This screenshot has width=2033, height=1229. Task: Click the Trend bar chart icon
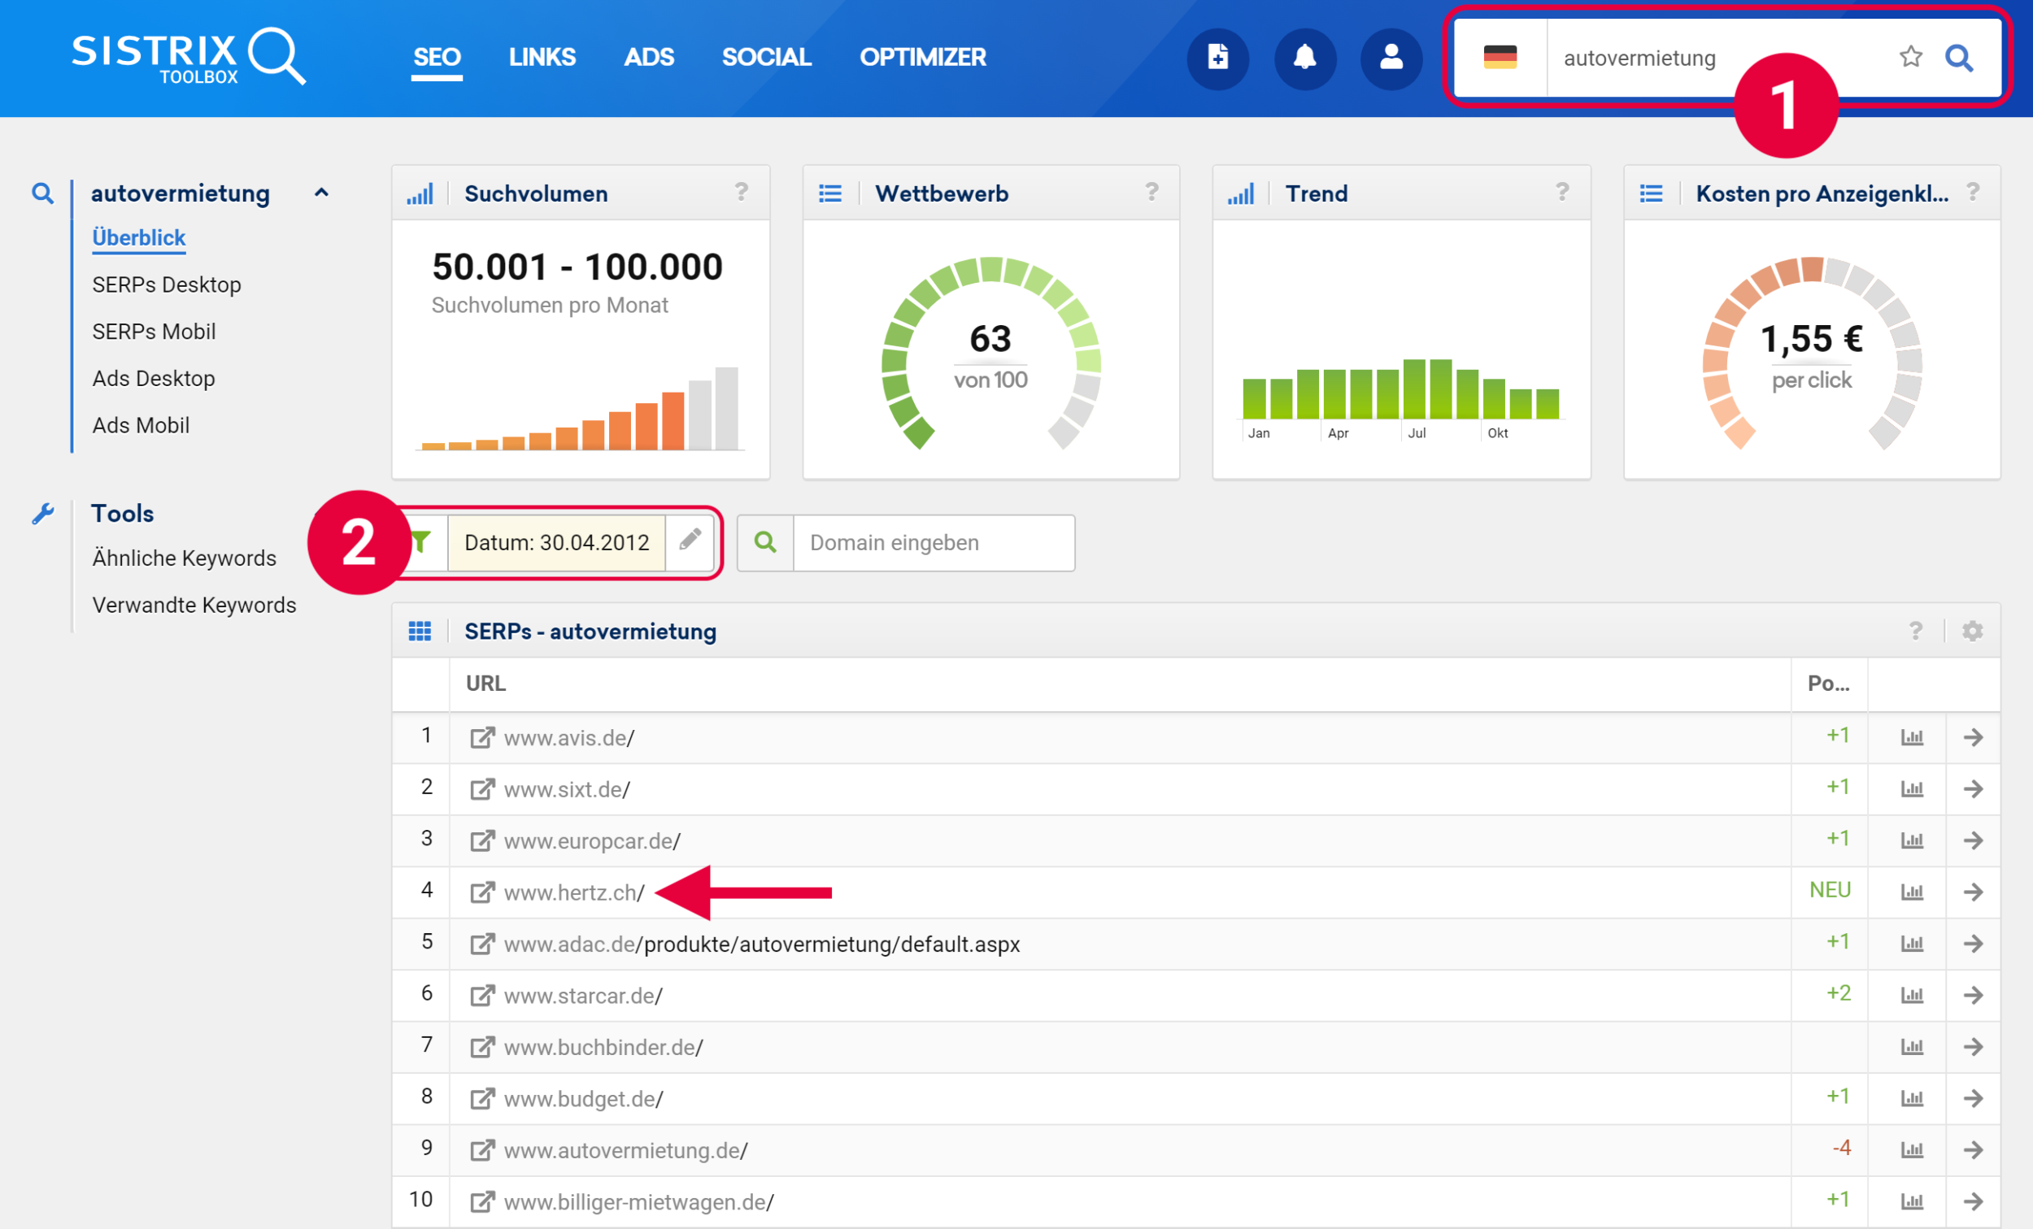click(1240, 193)
